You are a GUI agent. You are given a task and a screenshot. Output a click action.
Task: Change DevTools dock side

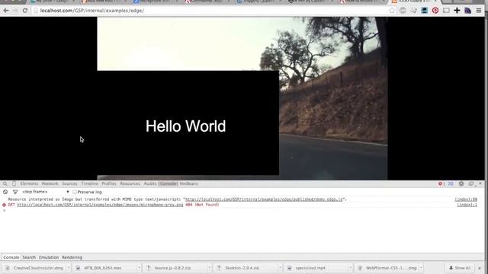coord(471,183)
